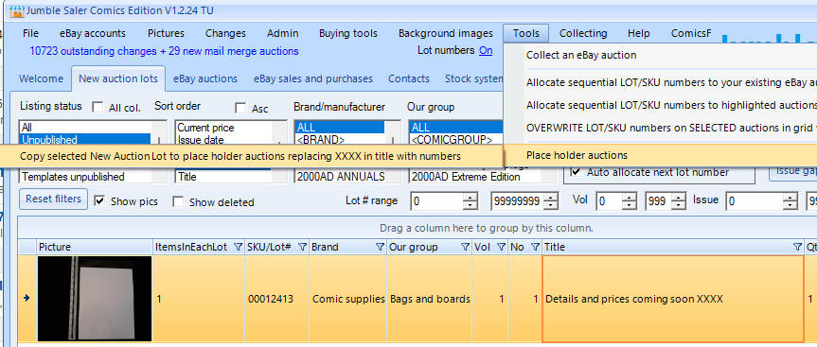Toggle Lot numbers On link
This screenshot has width=817, height=347.
(x=486, y=50)
